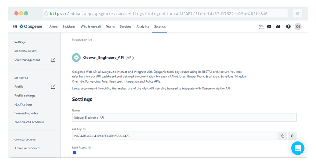Open the browser hamburger menu

[297, 13]
